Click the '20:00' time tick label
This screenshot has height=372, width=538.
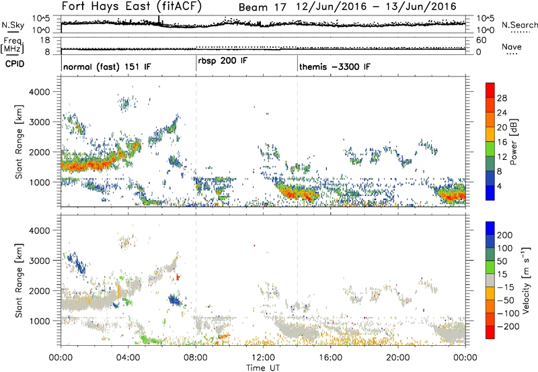[398, 358]
